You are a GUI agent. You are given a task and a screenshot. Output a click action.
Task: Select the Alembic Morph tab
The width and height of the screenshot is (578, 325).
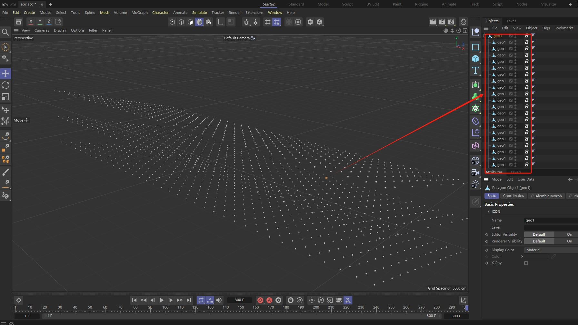[x=546, y=196]
